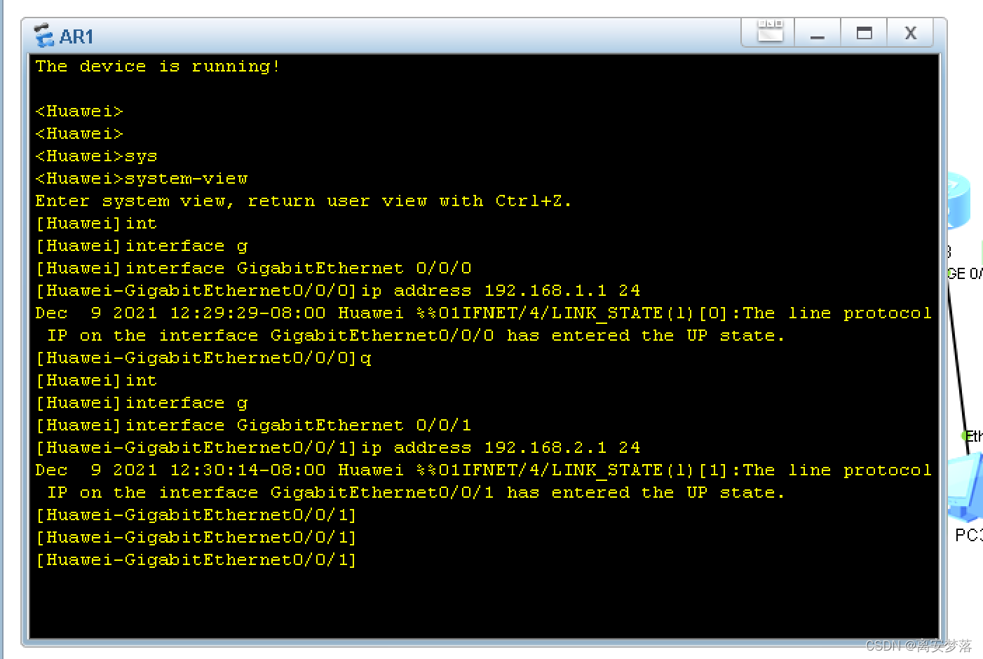The width and height of the screenshot is (983, 659).
Task: Click the AR1 window title text
Action: coord(76,36)
